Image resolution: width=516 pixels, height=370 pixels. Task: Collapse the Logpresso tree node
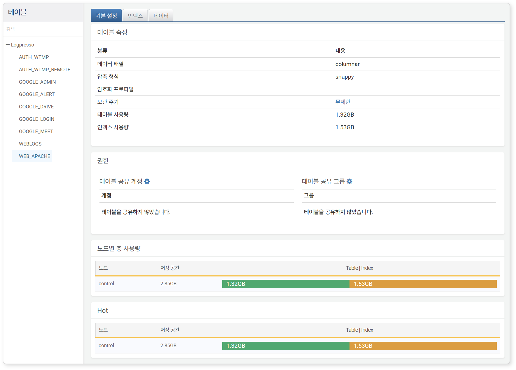click(8, 45)
